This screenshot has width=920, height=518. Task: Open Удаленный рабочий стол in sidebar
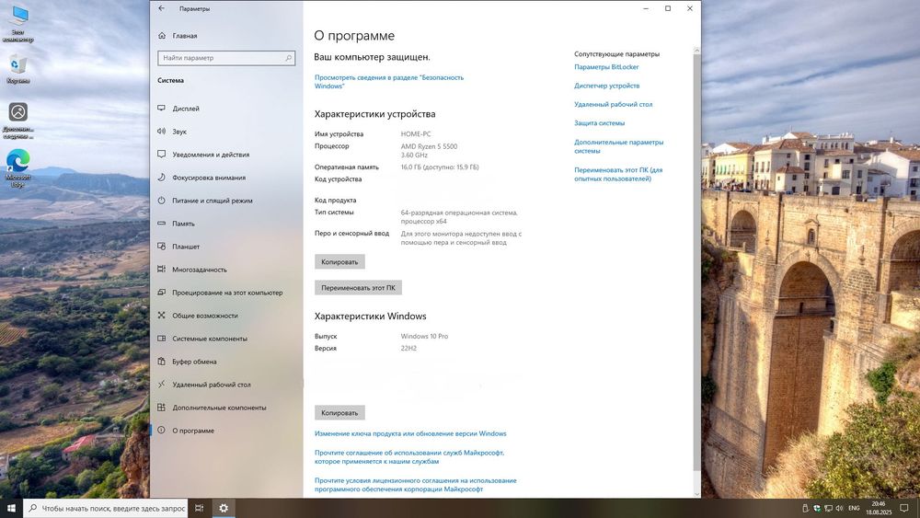point(204,385)
